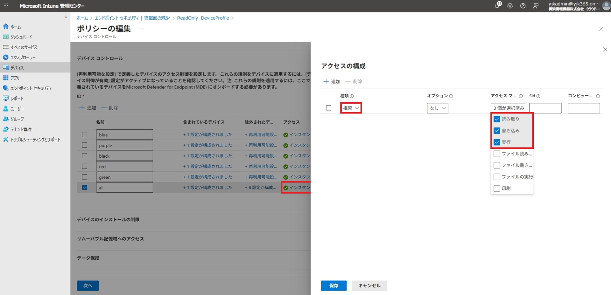The height and width of the screenshot is (295, 611).
Task: Uncheck 読み取り option
Action: (497, 119)
